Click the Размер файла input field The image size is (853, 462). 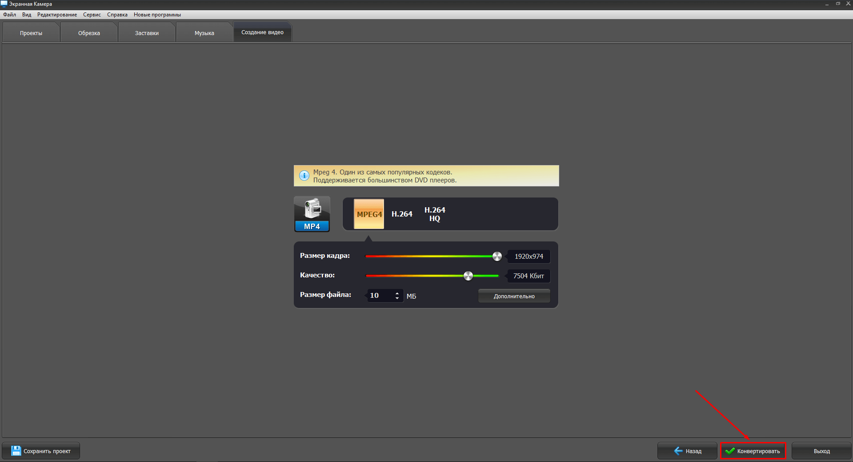point(385,296)
